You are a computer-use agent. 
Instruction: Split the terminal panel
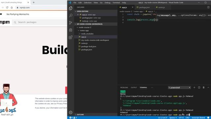[199, 88]
